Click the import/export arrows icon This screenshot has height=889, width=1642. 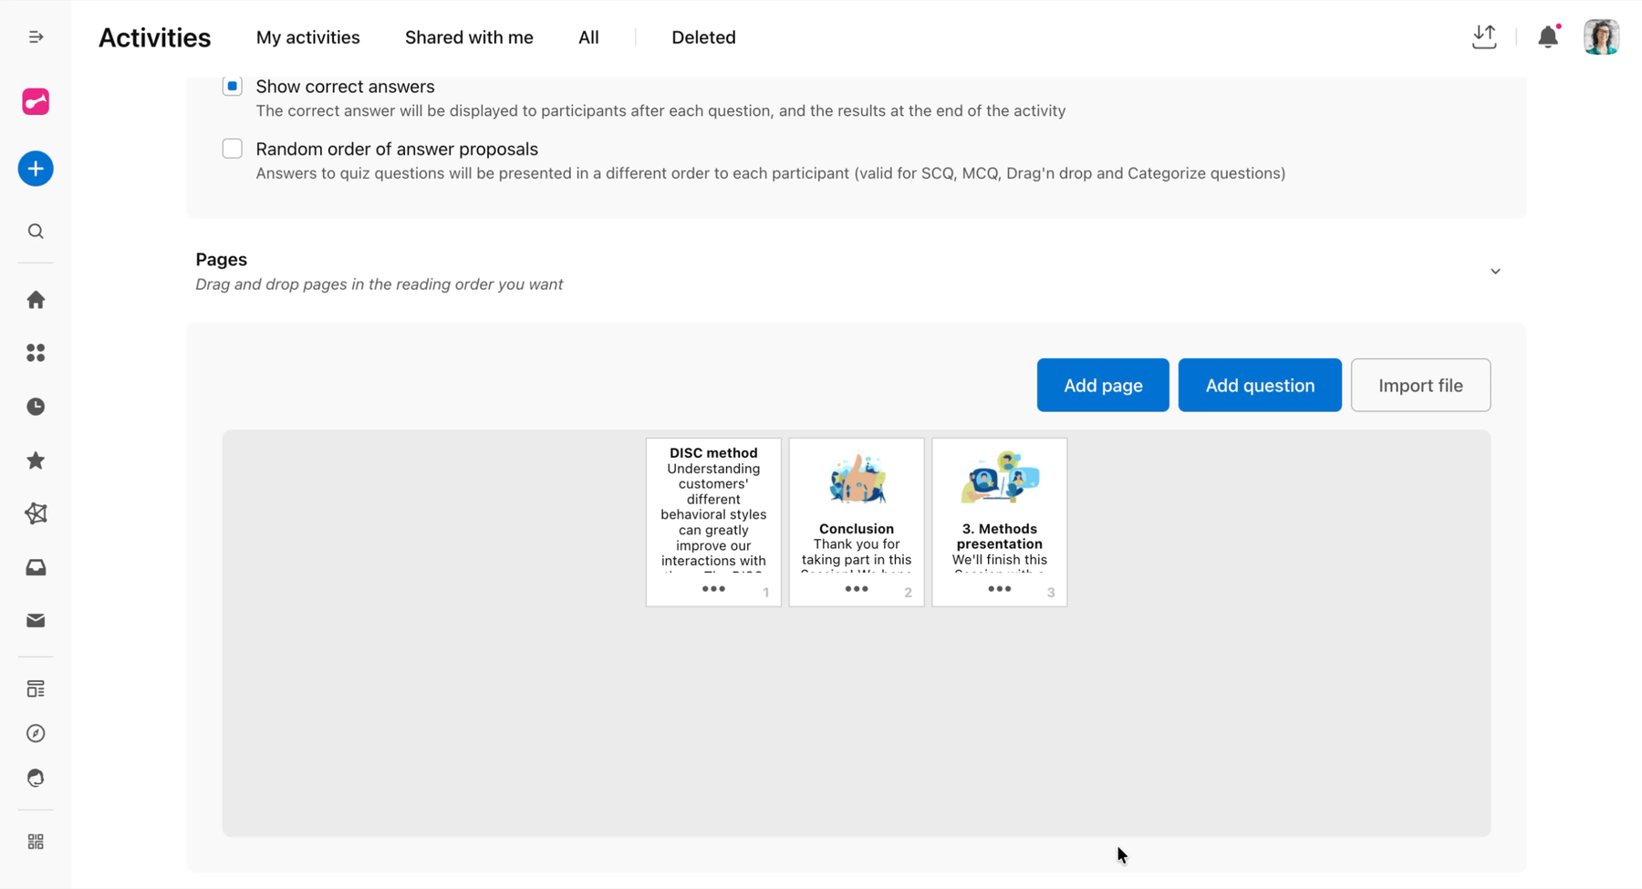[1484, 36]
